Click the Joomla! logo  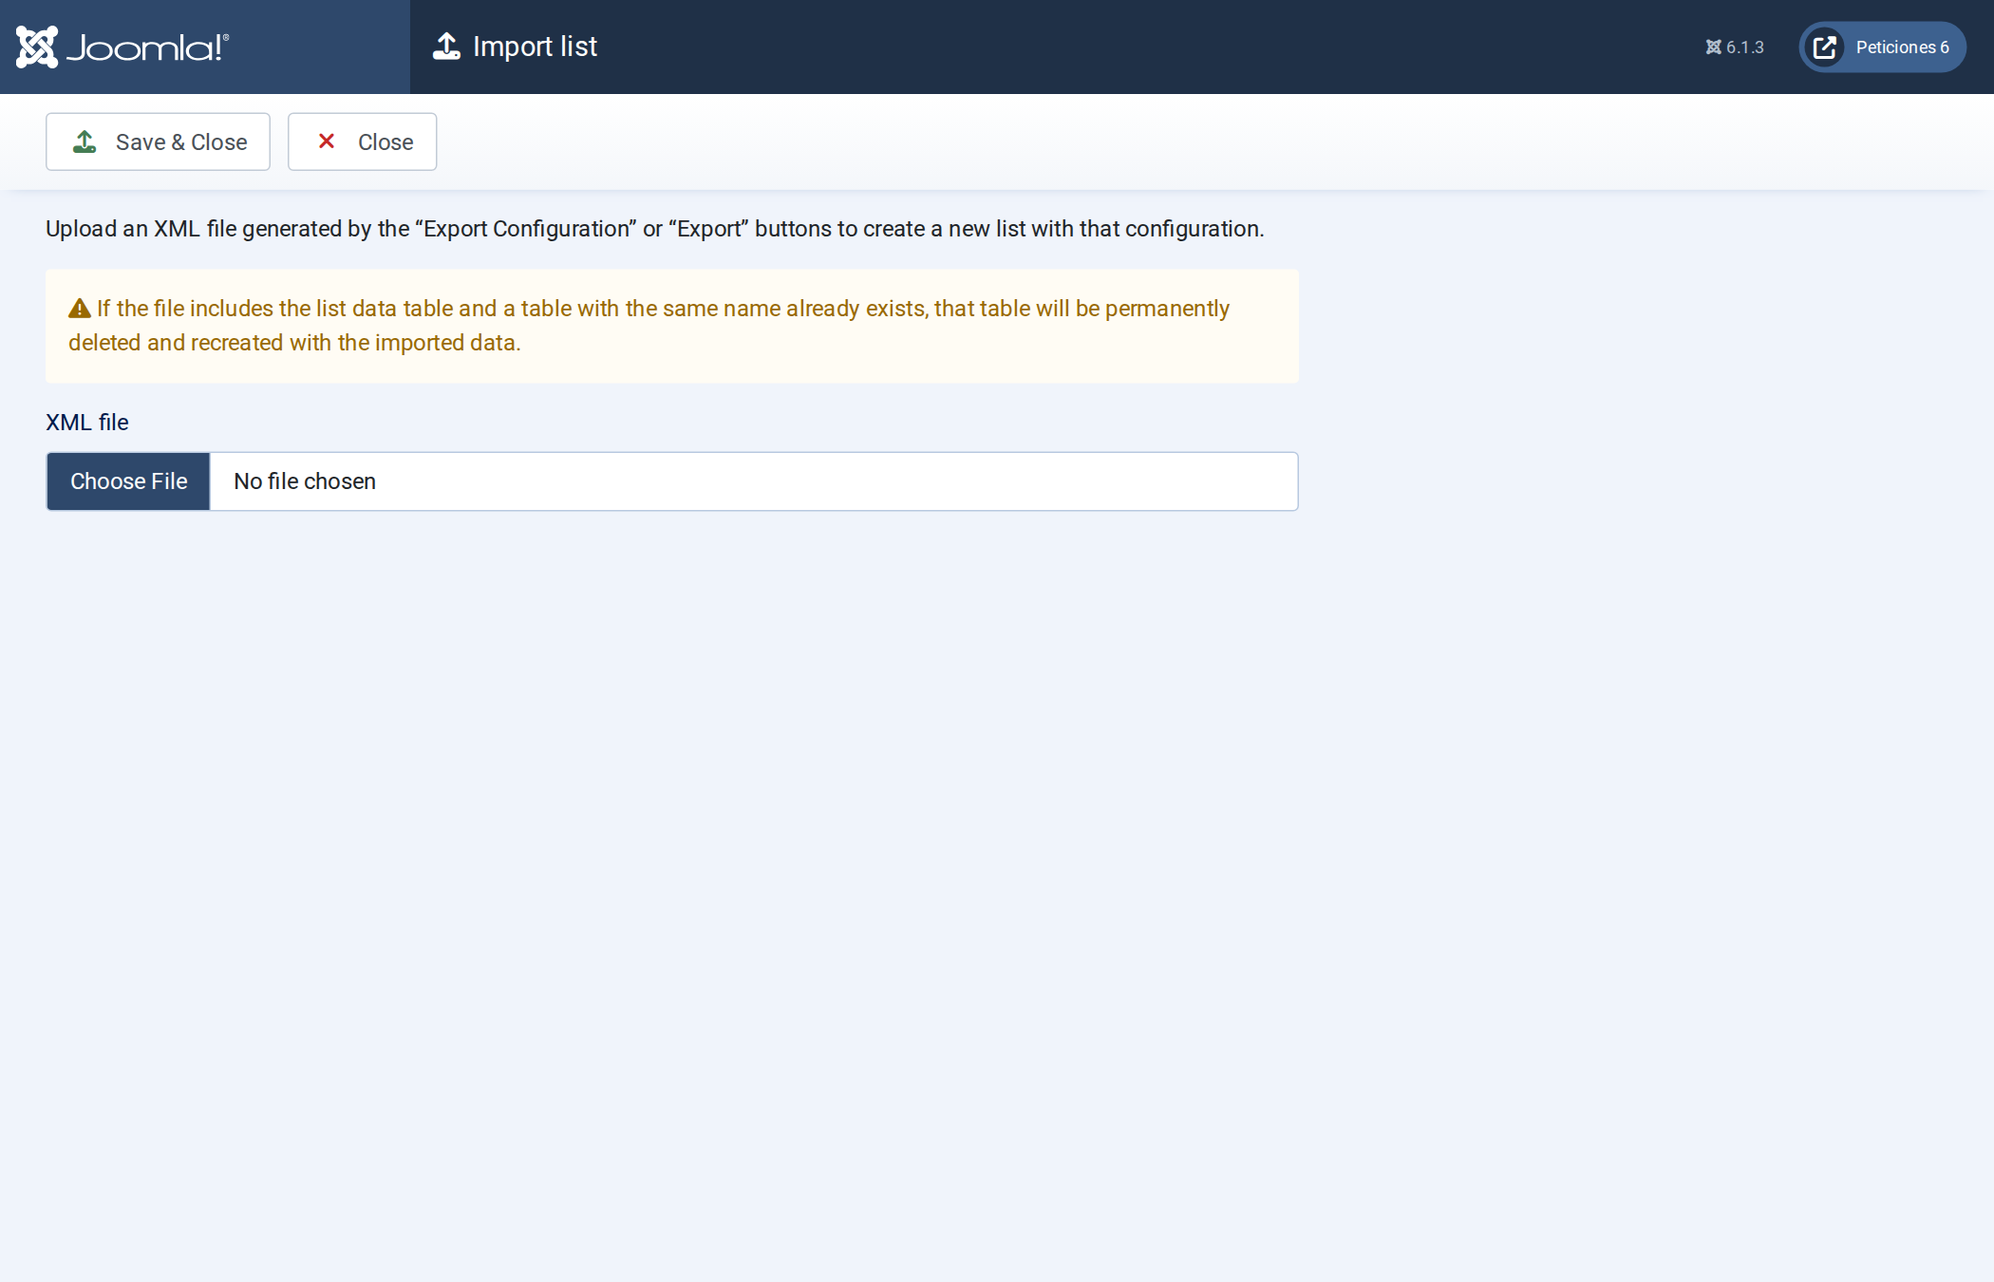(122, 47)
